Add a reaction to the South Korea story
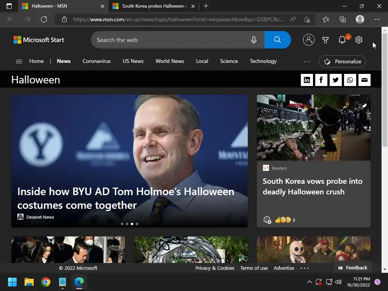The height and width of the screenshot is (291, 388). (x=267, y=220)
